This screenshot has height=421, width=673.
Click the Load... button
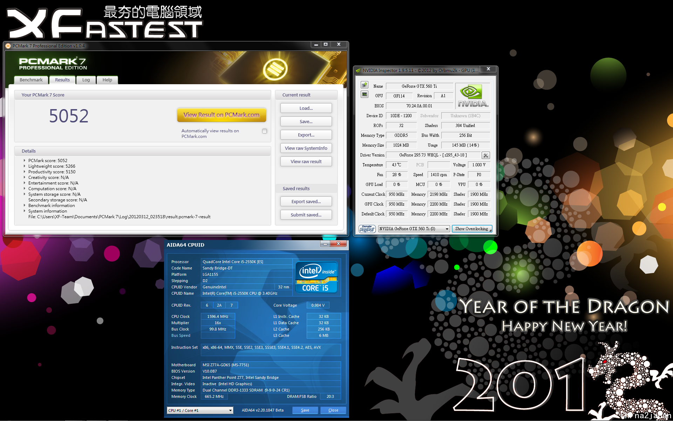[306, 108]
